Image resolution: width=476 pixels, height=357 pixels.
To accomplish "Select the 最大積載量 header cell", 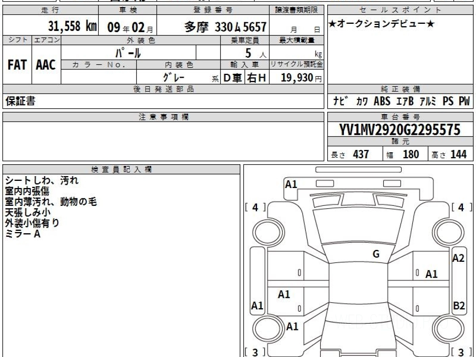I will (296, 40).
